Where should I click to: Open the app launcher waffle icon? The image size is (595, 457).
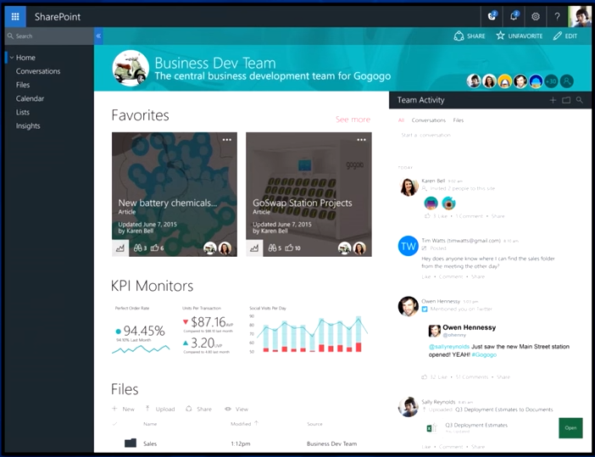15,17
